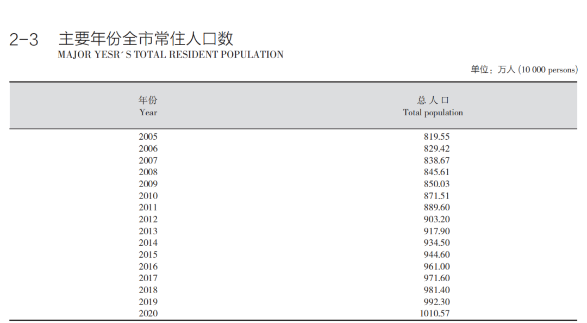Click the population value 934.50
587x323 pixels.
[436, 243]
